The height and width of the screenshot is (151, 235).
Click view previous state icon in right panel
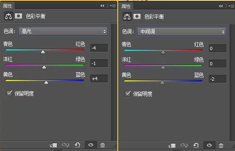pos(184,145)
